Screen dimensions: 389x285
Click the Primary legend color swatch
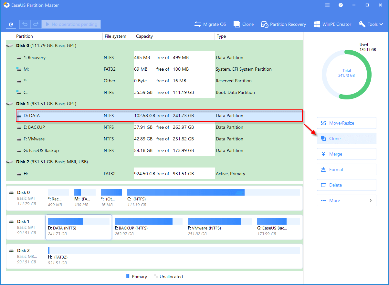click(x=128, y=277)
